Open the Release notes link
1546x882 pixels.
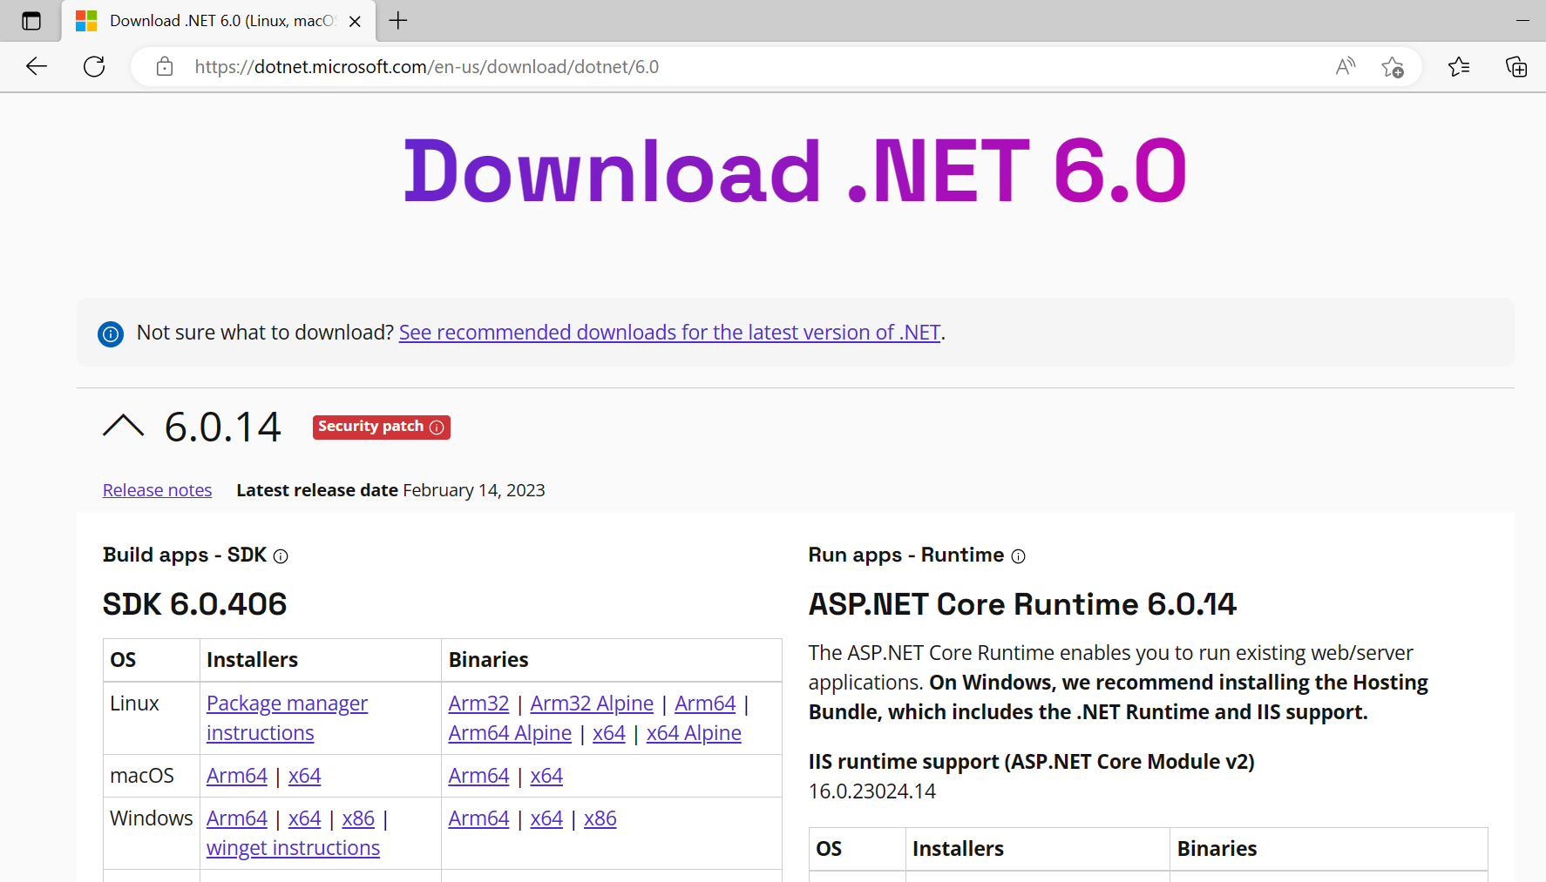157,490
